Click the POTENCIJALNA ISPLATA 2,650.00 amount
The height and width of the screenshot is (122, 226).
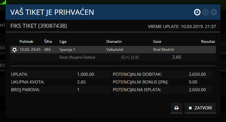point(197,90)
